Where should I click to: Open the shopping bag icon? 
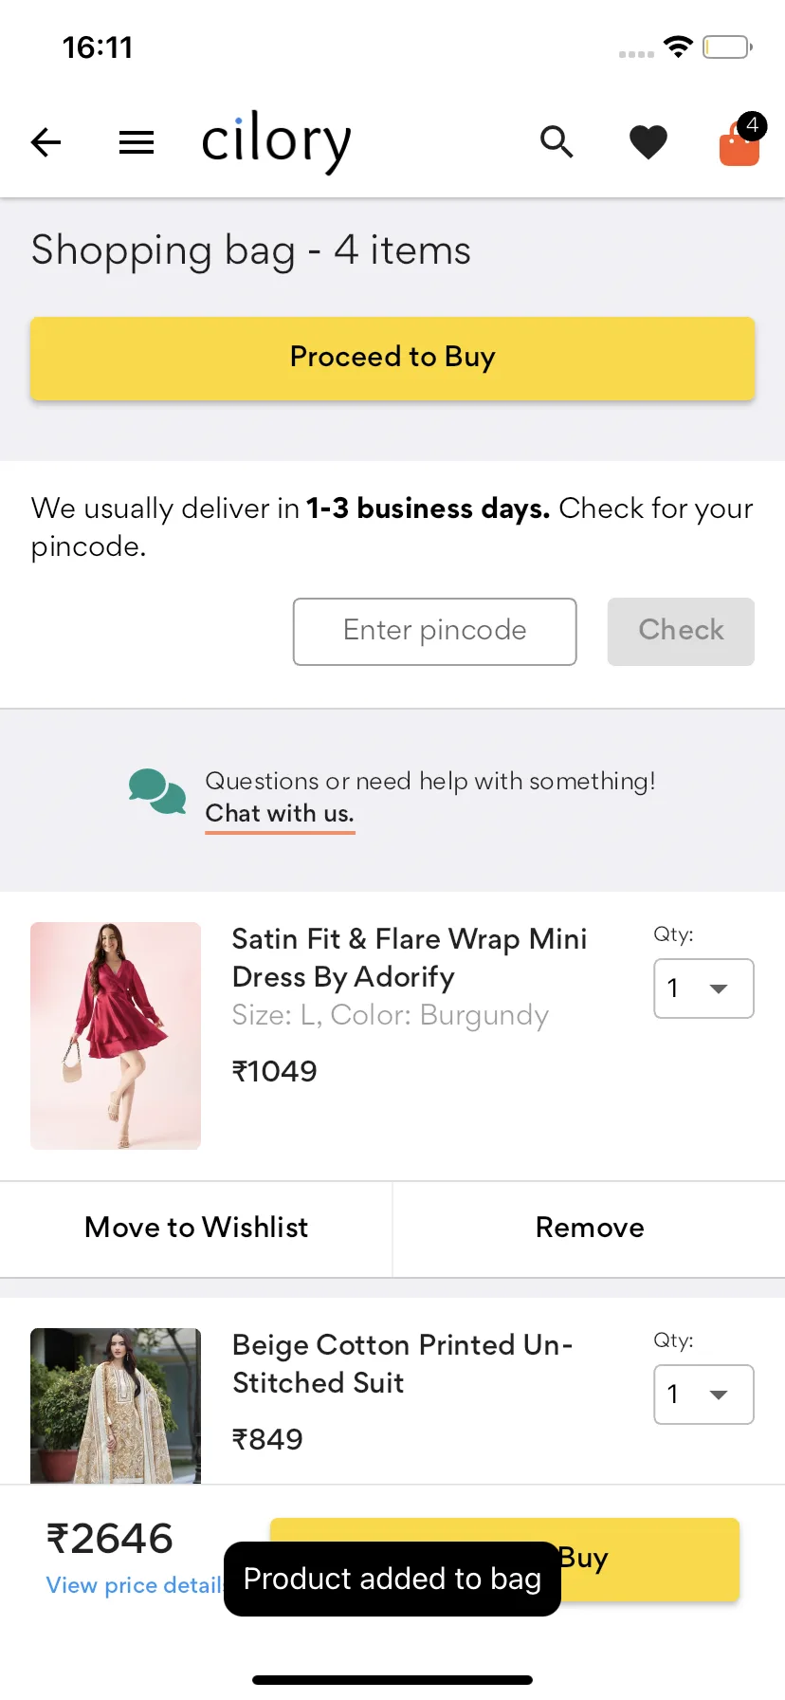pyautogui.click(x=739, y=143)
